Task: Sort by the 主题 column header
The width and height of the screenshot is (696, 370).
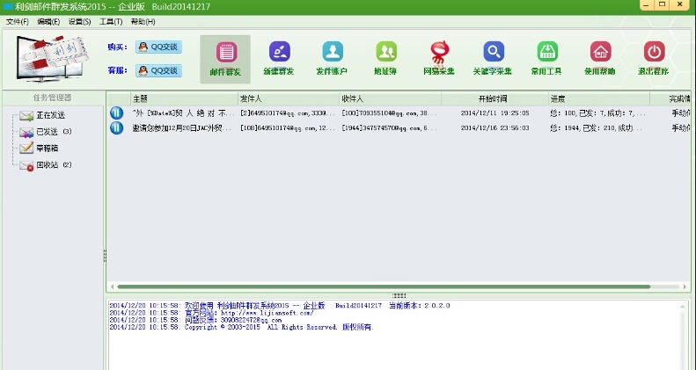Action: (184, 98)
